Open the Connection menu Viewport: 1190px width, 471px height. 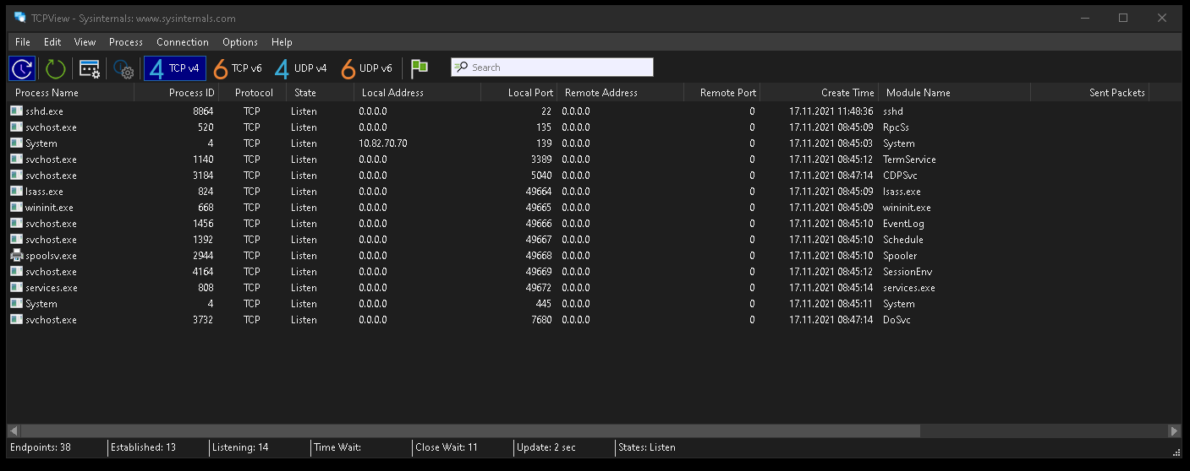click(x=183, y=41)
